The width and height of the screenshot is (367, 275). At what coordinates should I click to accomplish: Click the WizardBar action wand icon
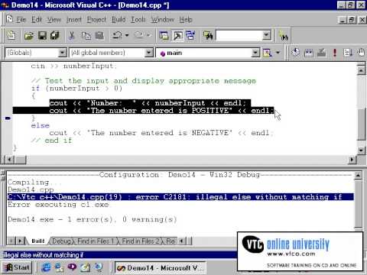(267, 53)
